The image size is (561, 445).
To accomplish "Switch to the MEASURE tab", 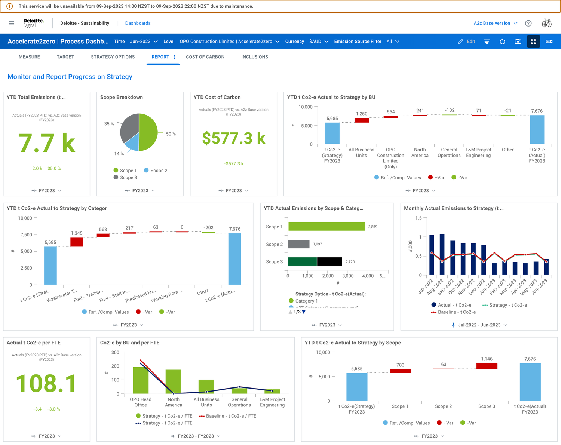I will click(x=29, y=57).
